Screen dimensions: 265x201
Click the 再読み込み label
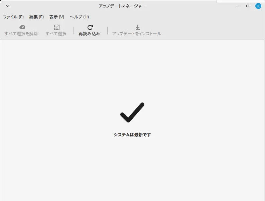[89, 34]
